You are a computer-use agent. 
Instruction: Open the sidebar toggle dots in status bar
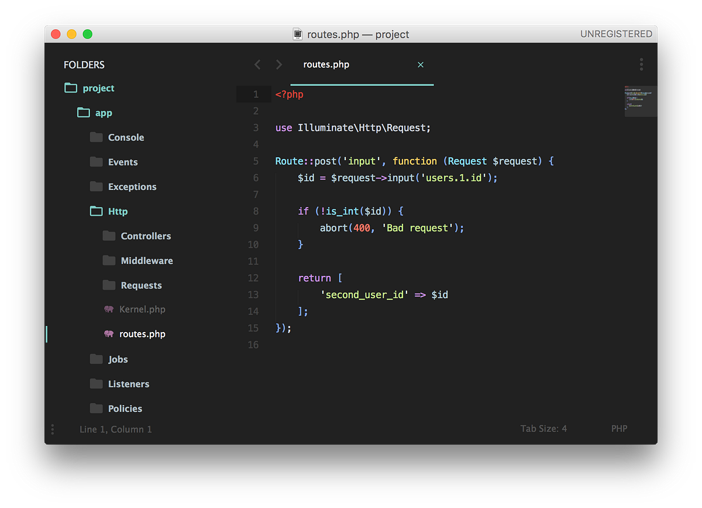click(x=53, y=429)
